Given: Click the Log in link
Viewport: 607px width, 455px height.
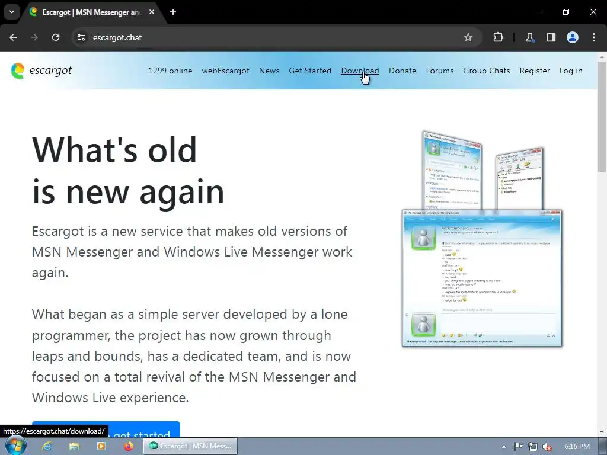Looking at the screenshot, I should click(x=571, y=71).
